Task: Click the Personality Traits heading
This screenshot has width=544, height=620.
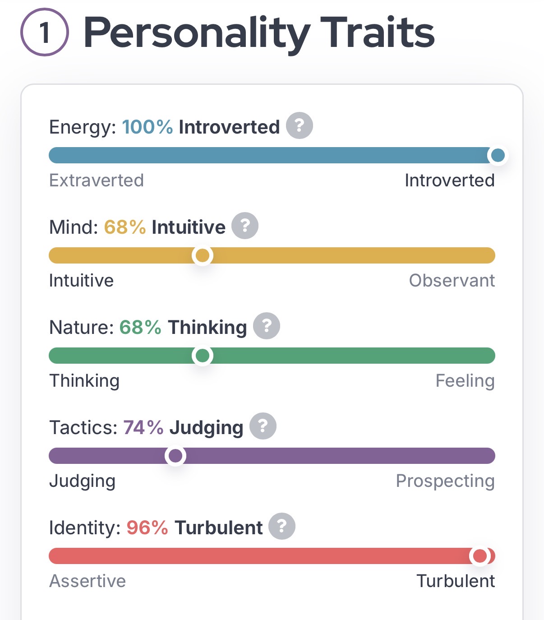Action: pos(259,32)
